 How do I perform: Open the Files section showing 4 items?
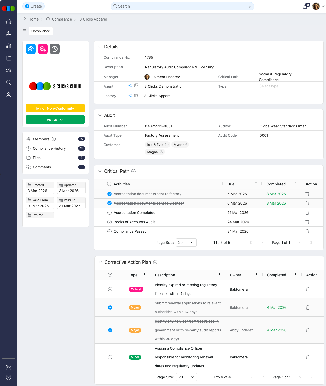(x=37, y=158)
